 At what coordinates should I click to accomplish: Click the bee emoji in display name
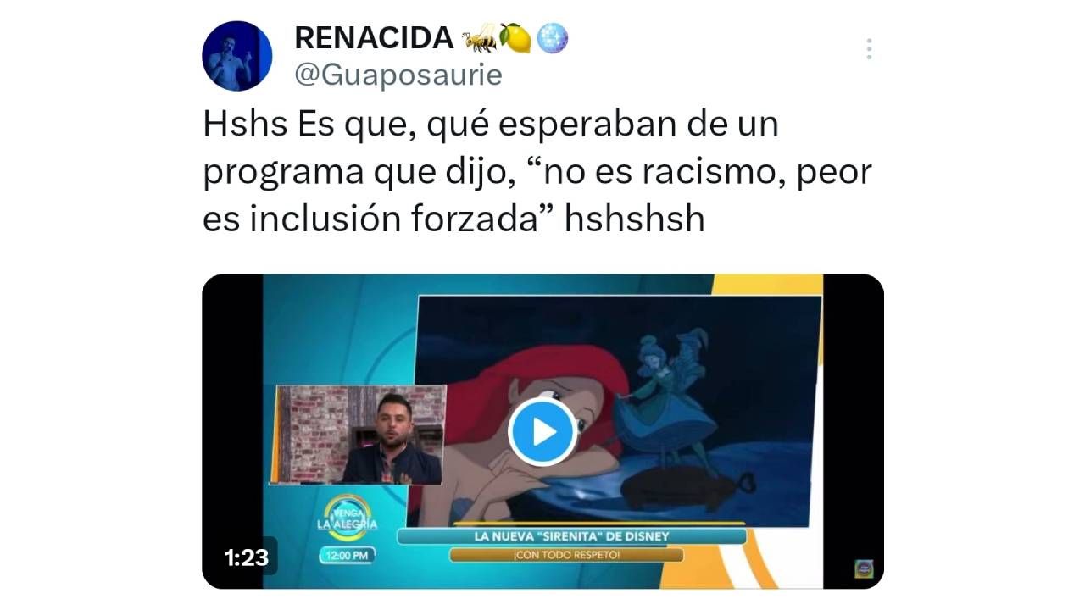479,38
